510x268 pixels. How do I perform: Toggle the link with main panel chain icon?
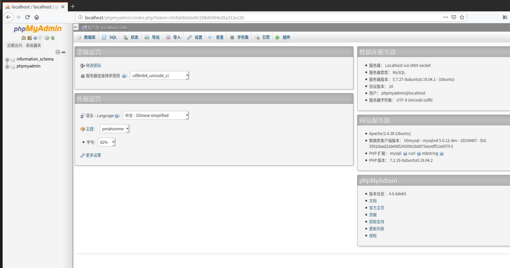click(63, 52)
